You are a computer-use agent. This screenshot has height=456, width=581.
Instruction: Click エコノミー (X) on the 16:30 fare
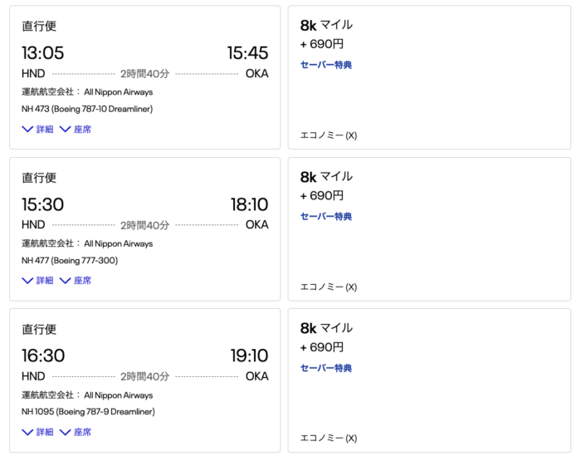pyautogui.click(x=329, y=438)
